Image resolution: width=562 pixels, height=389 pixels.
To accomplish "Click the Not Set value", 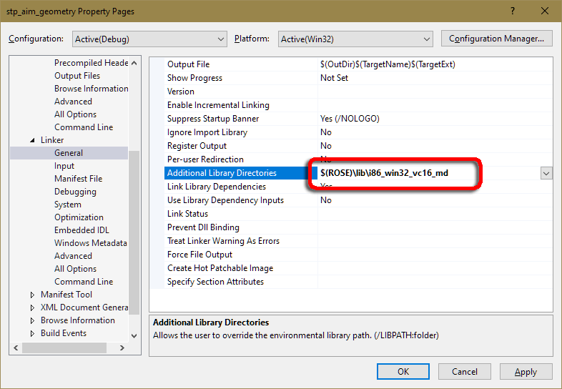I will click(334, 78).
